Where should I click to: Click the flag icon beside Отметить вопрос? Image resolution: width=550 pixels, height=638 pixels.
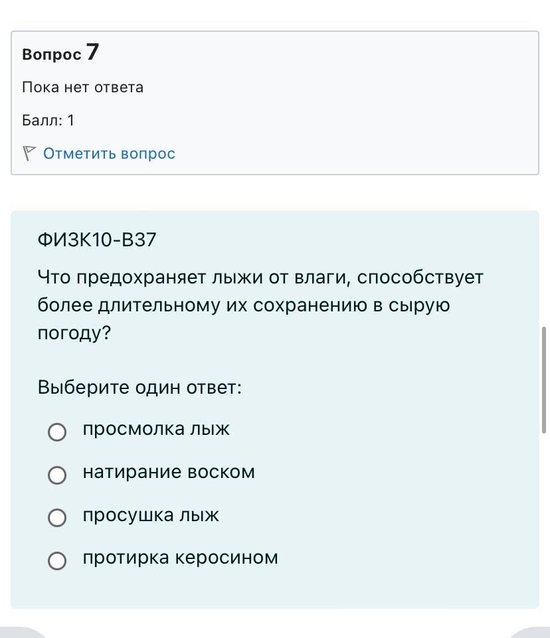[x=29, y=153]
